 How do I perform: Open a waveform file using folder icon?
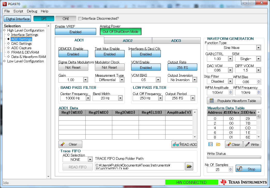(218, 144)
